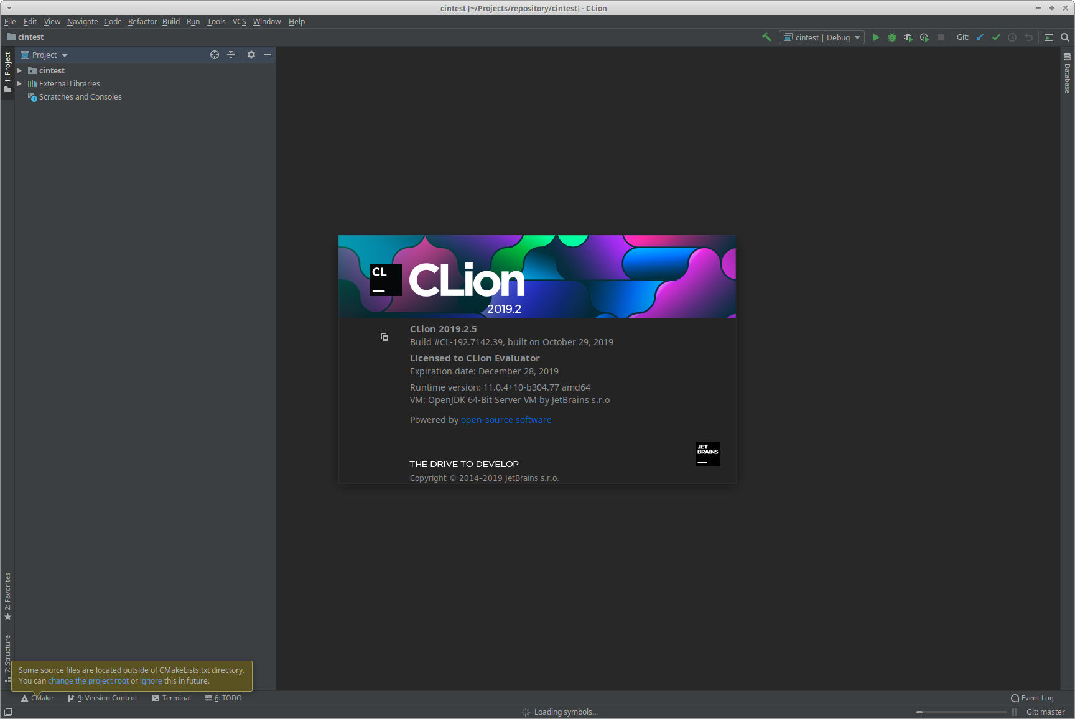This screenshot has height=719, width=1075.
Task: Click Git: master branch widget
Action: 1046,712
